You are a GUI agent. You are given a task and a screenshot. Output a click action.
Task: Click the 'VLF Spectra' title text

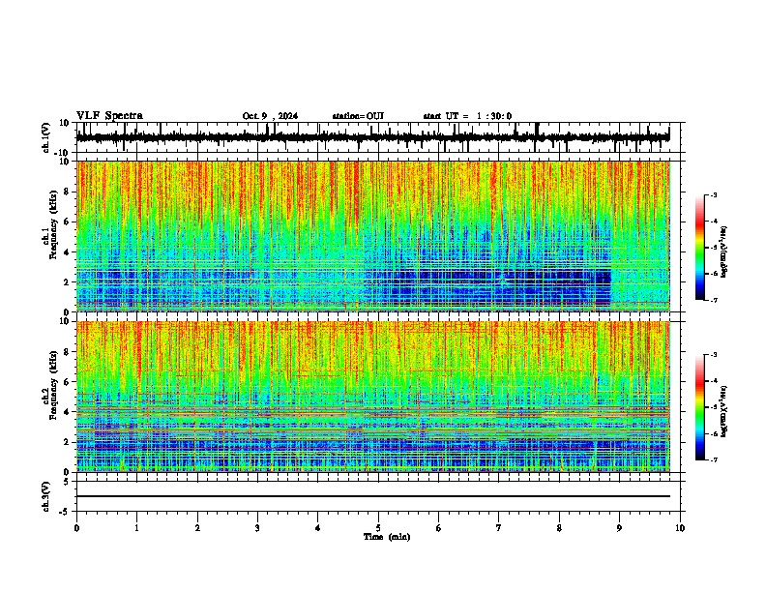click(x=109, y=116)
